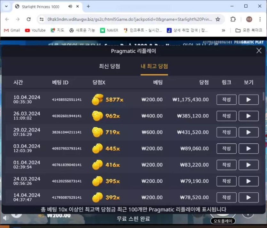Click 작성 button for 392x win
This screenshot has height=228, width=267.
[226, 197]
